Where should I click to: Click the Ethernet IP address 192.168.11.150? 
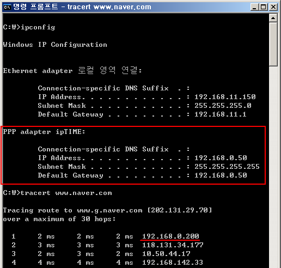pos(225,97)
